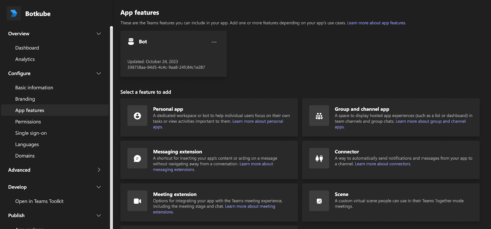This screenshot has height=229, width=491.
Task: Collapse the Develop section chevron
Action: coord(99,187)
